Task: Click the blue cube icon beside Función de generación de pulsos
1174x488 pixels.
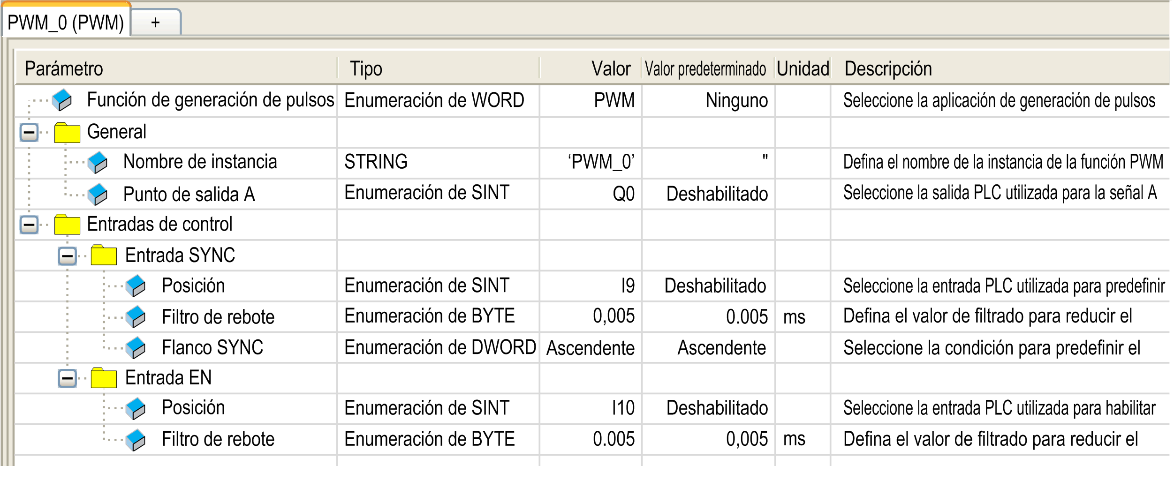Action: click(61, 100)
